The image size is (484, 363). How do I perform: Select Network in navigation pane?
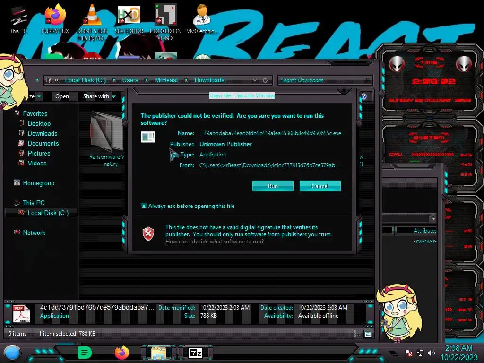(x=34, y=233)
